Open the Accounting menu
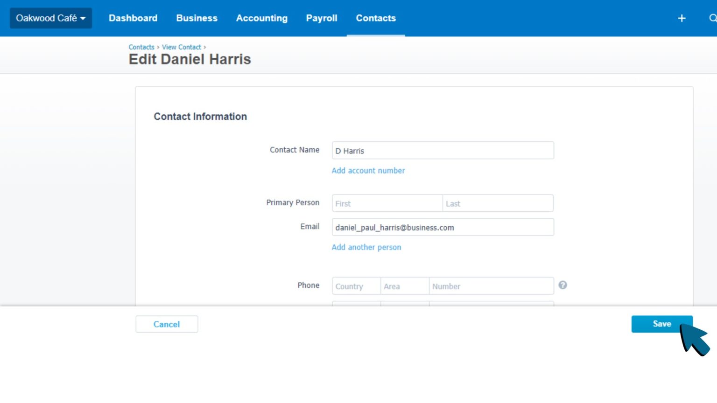 click(x=262, y=18)
